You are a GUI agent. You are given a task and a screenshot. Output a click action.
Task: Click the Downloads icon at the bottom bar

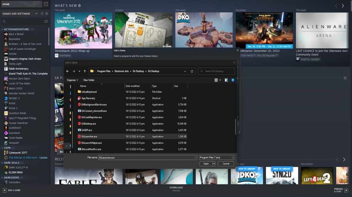pos(176,187)
